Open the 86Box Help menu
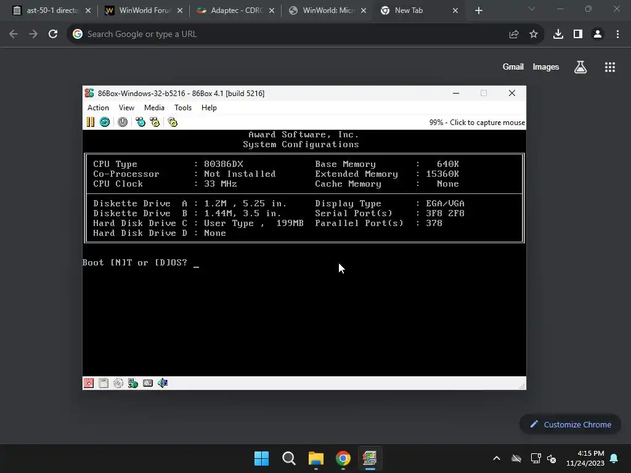Image resolution: width=631 pixels, height=473 pixels. point(209,107)
